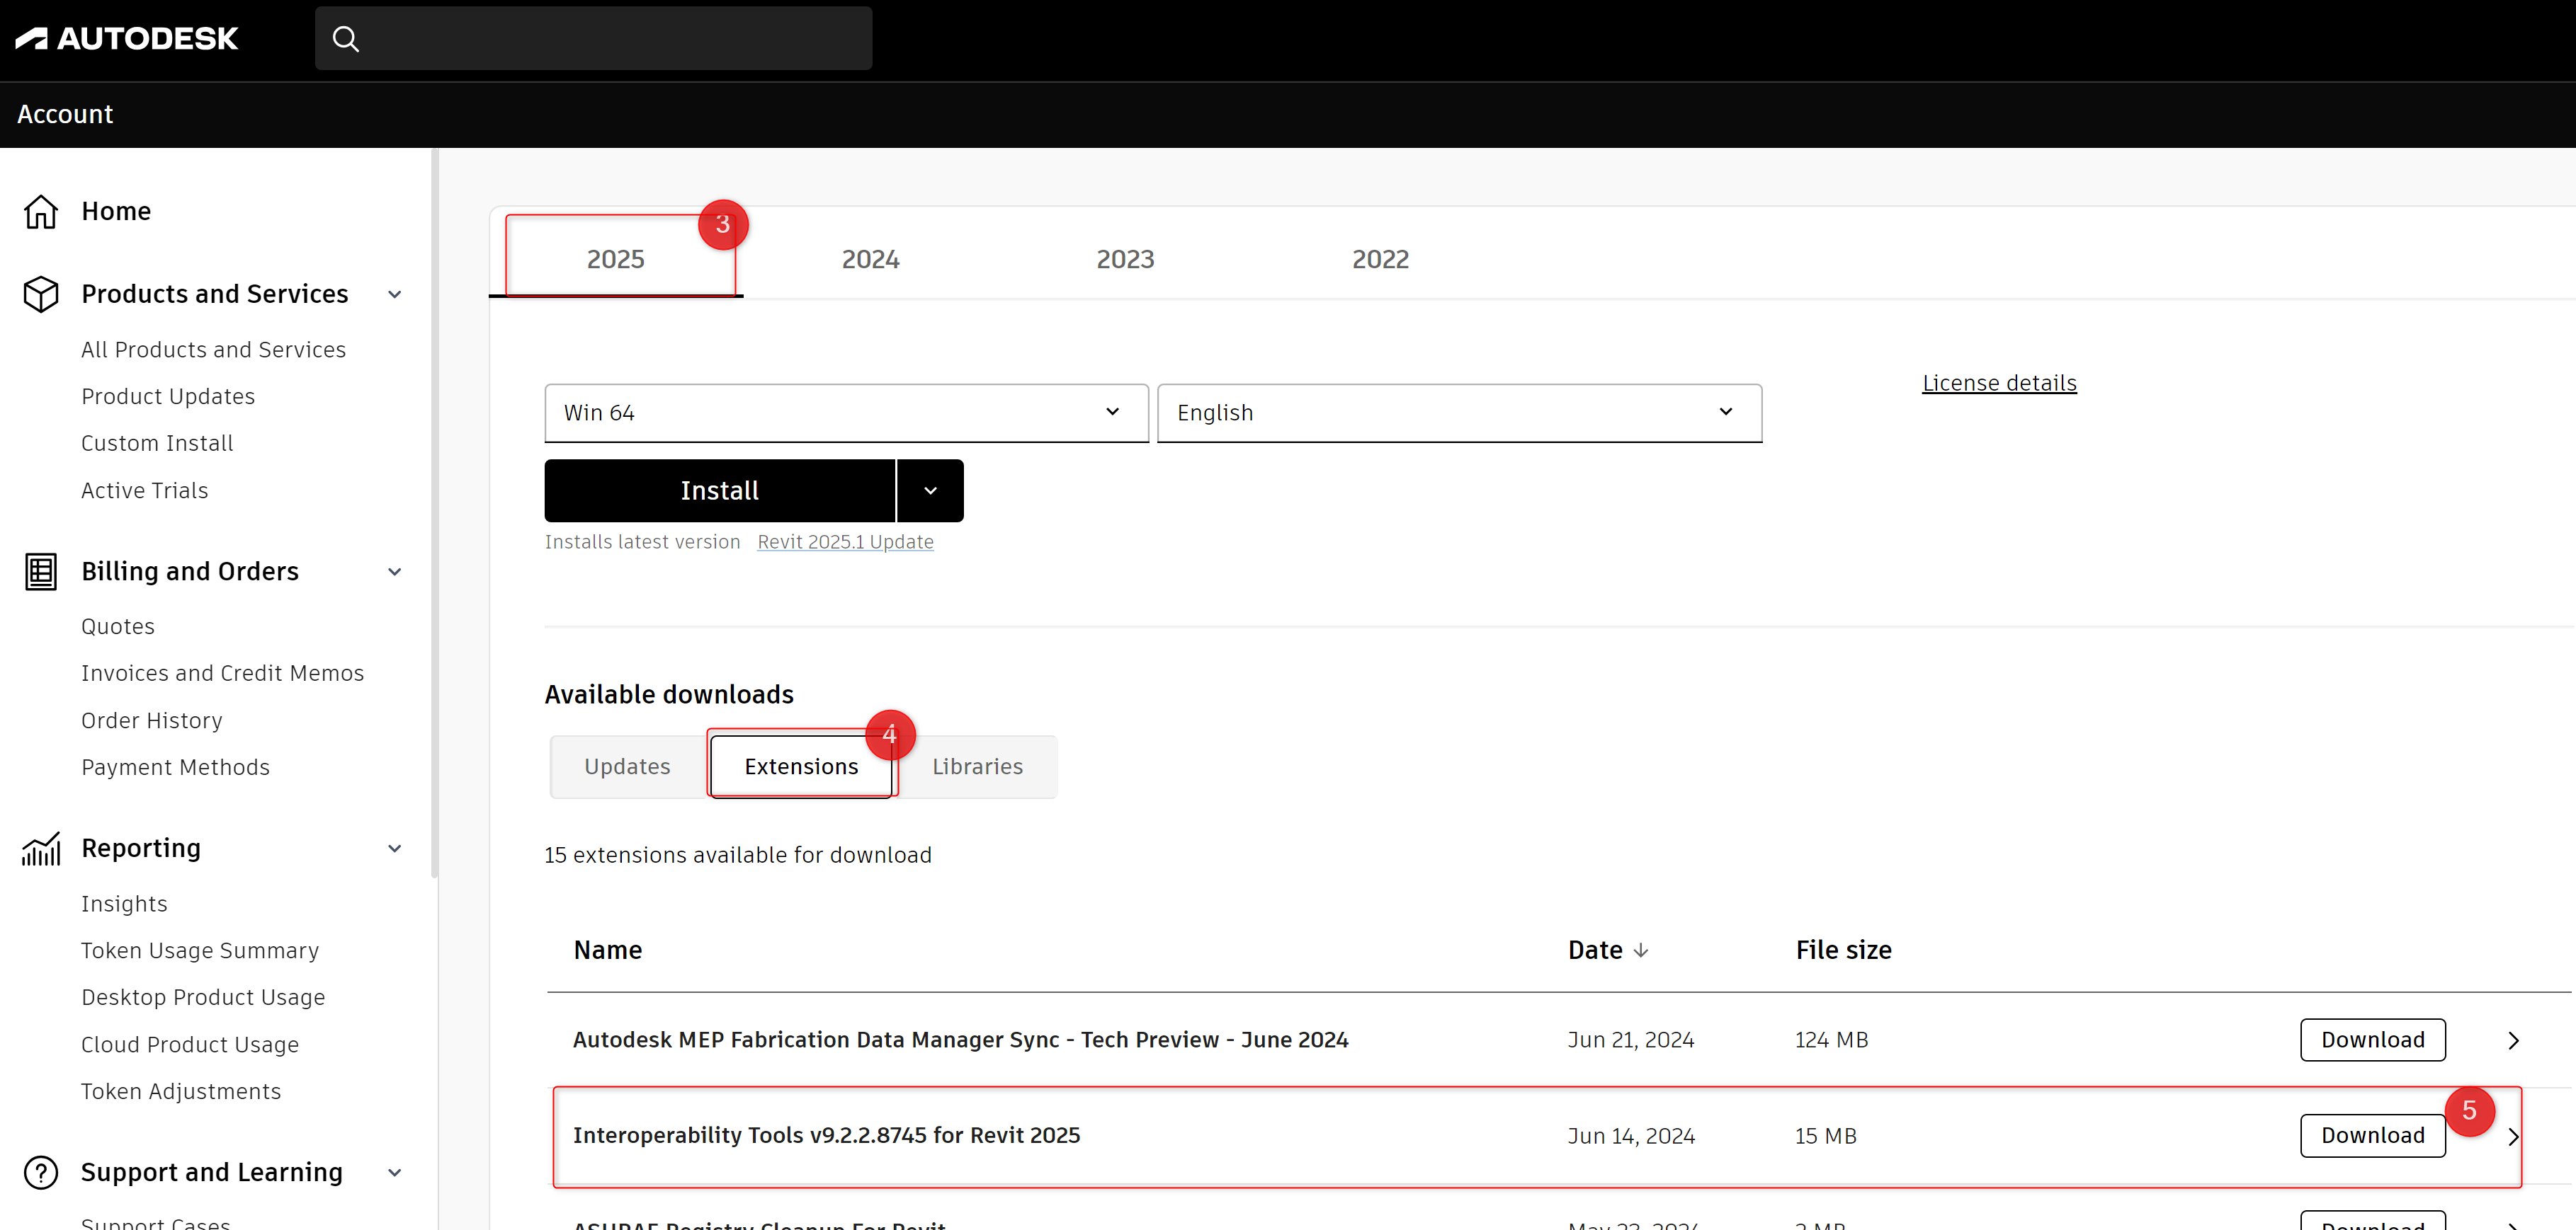Screen dimensions: 2576x1230
Task: Switch to the Libraries downloads tab
Action: point(977,766)
